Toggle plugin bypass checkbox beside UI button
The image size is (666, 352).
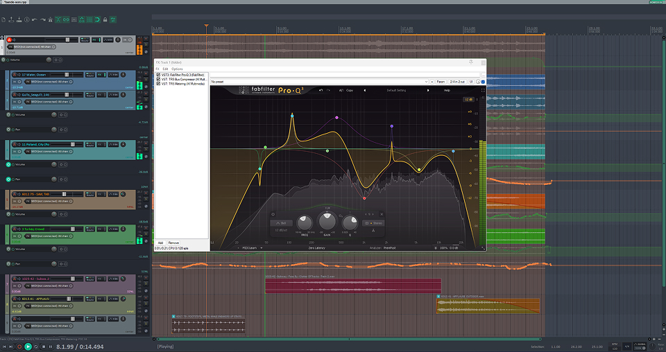coord(483,82)
